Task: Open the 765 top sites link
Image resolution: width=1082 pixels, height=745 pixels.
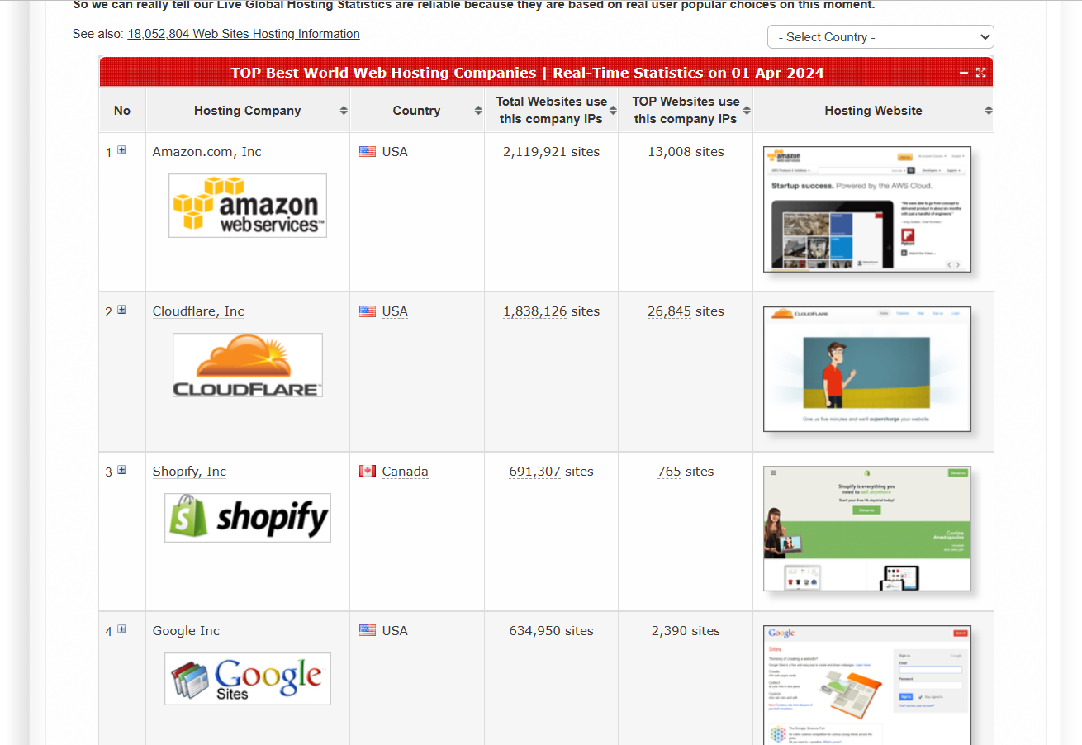Action: tap(669, 472)
